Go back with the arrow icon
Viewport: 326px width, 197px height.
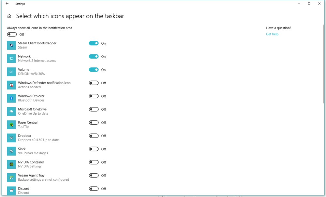click(7, 4)
